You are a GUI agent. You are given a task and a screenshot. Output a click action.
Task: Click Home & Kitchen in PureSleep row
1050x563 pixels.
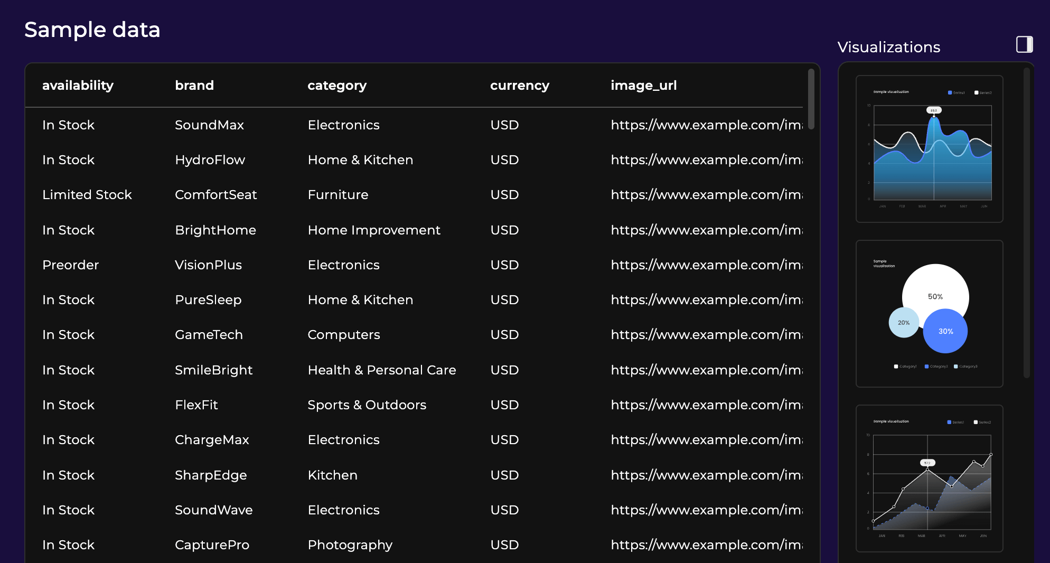361,300
